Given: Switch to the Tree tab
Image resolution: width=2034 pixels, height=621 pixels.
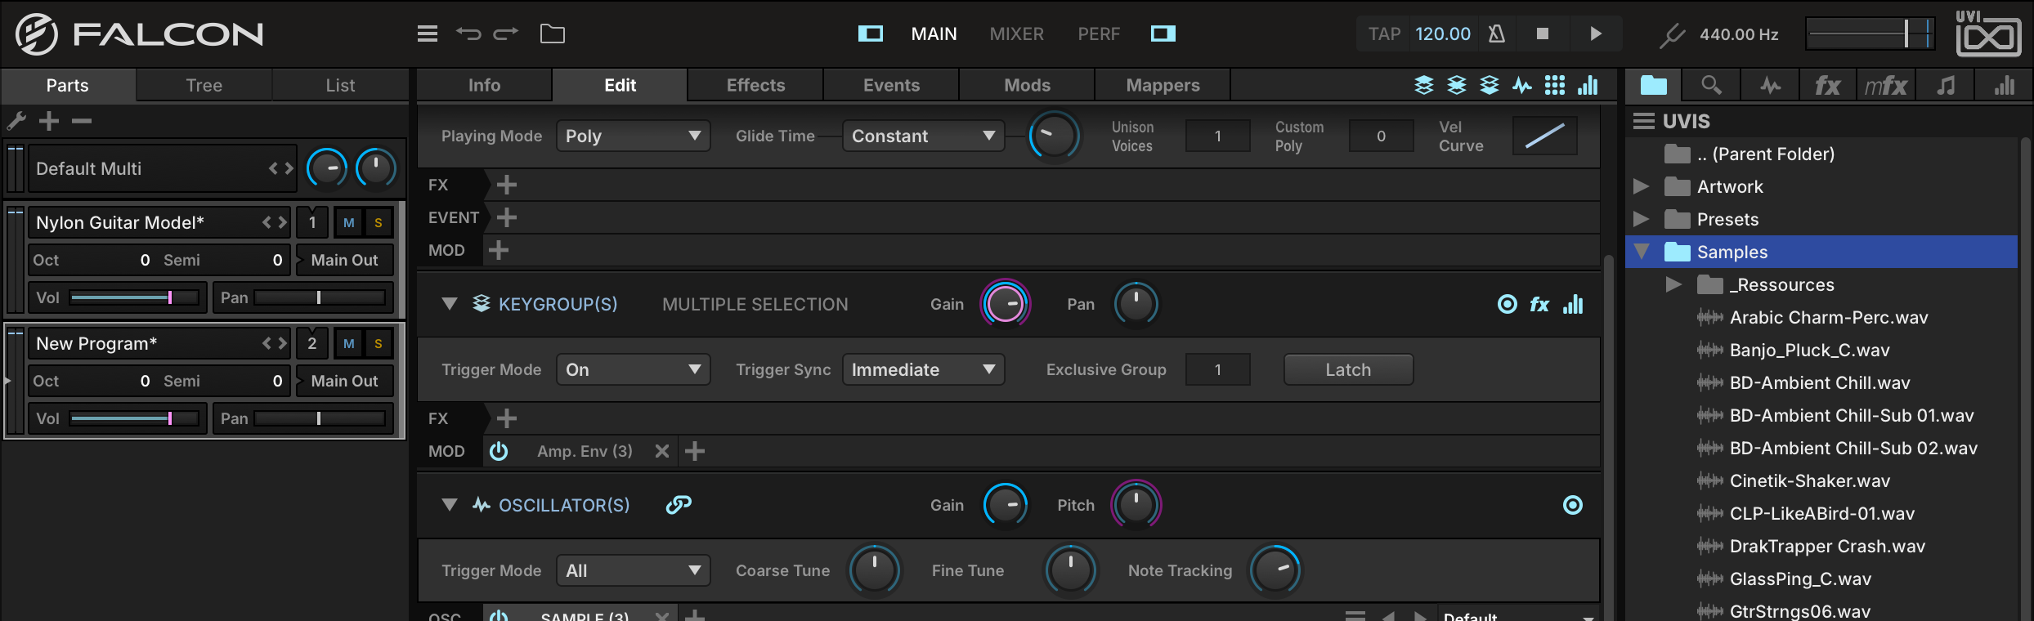Looking at the screenshot, I should pyautogui.click(x=204, y=85).
